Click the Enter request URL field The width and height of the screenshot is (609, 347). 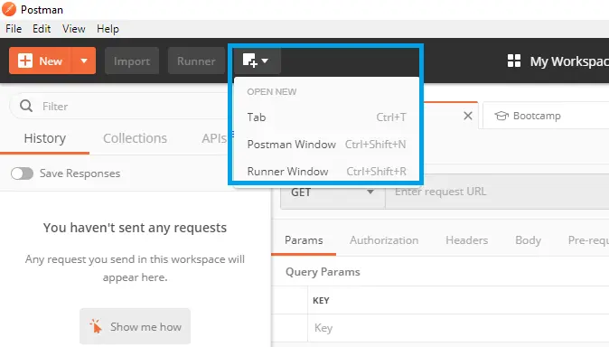497,192
